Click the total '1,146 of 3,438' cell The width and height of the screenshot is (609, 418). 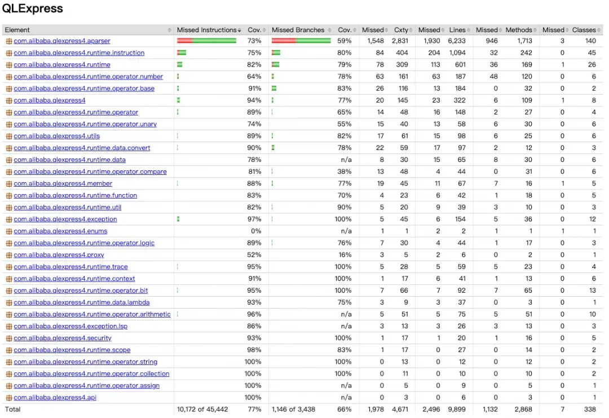click(x=293, y=410)
